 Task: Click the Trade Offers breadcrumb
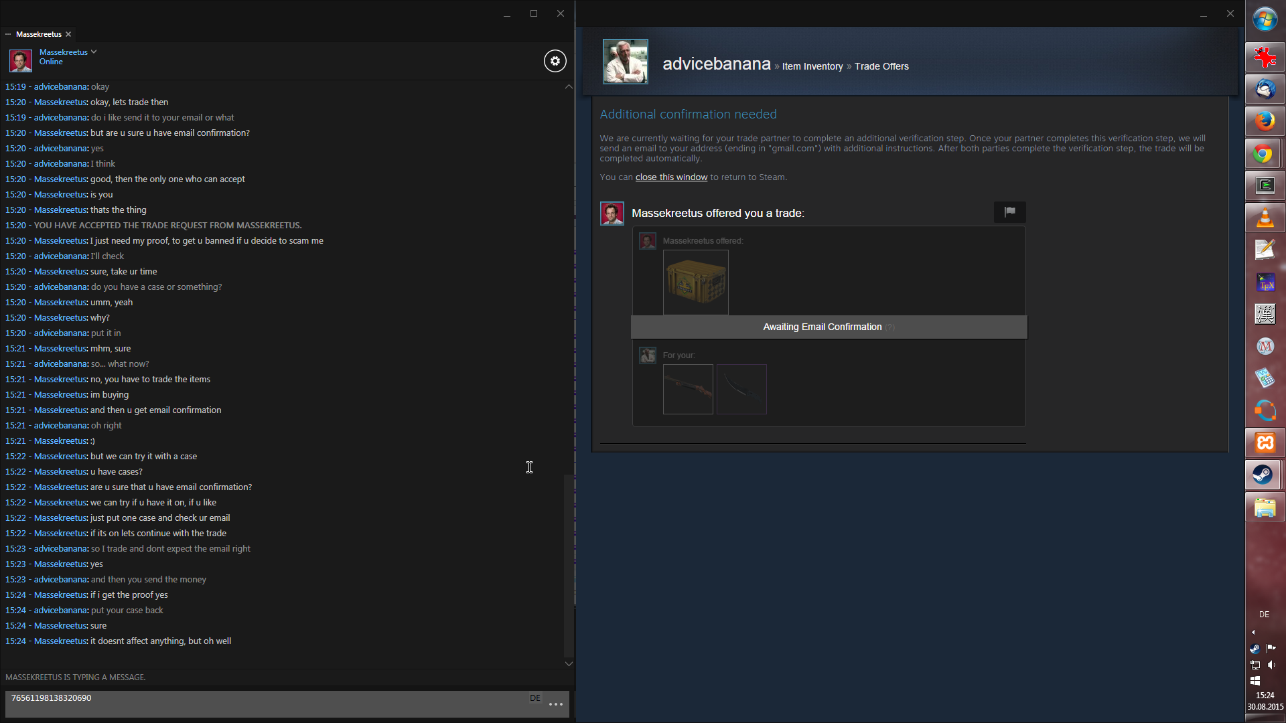tap(881, 66)
